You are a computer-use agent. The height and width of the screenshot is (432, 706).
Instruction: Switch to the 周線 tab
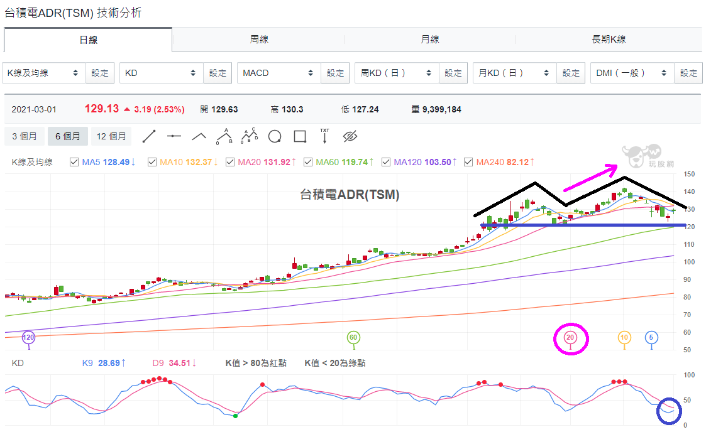pyautogui.click(x=259, y=40)
